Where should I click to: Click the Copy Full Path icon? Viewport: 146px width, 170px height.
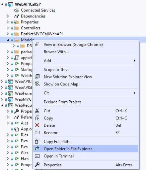(x=37, y=141)
